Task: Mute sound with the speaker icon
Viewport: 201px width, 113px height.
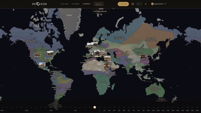Action: coord(146,4)
